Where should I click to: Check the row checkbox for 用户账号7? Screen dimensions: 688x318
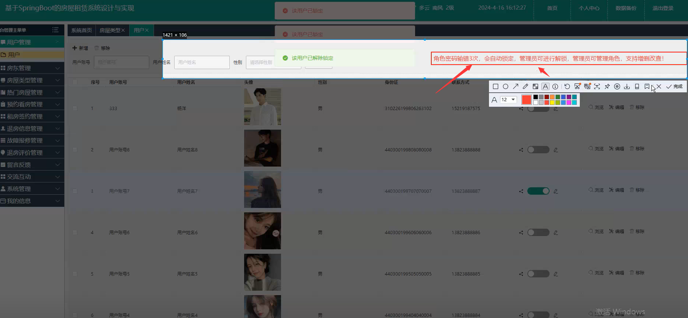(x=75, y=191)
